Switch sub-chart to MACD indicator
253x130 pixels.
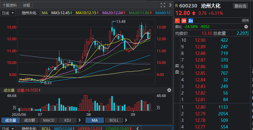pos(49,120)
